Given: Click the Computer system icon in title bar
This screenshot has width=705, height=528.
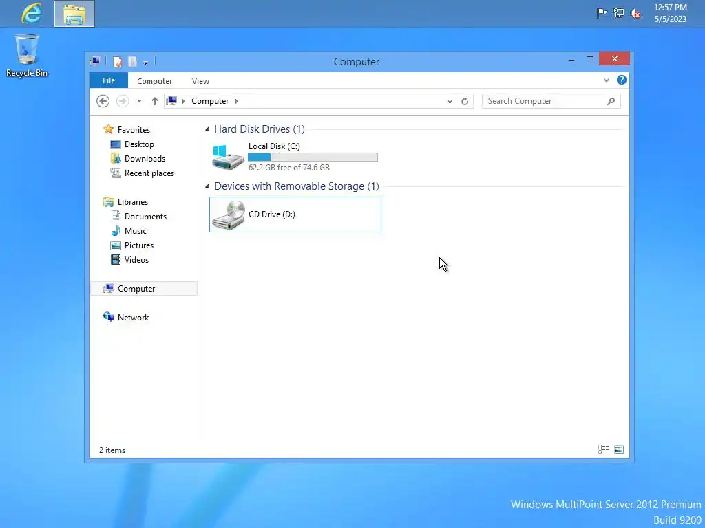Looking at the screenshot, I should pyautogui.click(x=95, y=61).
